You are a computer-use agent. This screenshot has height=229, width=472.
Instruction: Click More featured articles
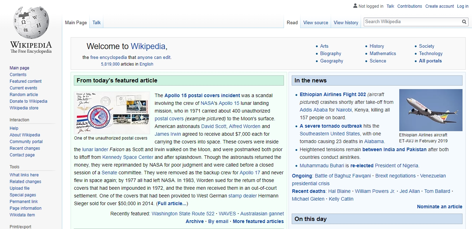[258, 221]
